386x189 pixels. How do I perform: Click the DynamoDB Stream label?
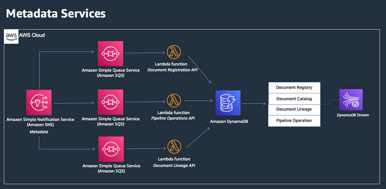pos(353,115)
